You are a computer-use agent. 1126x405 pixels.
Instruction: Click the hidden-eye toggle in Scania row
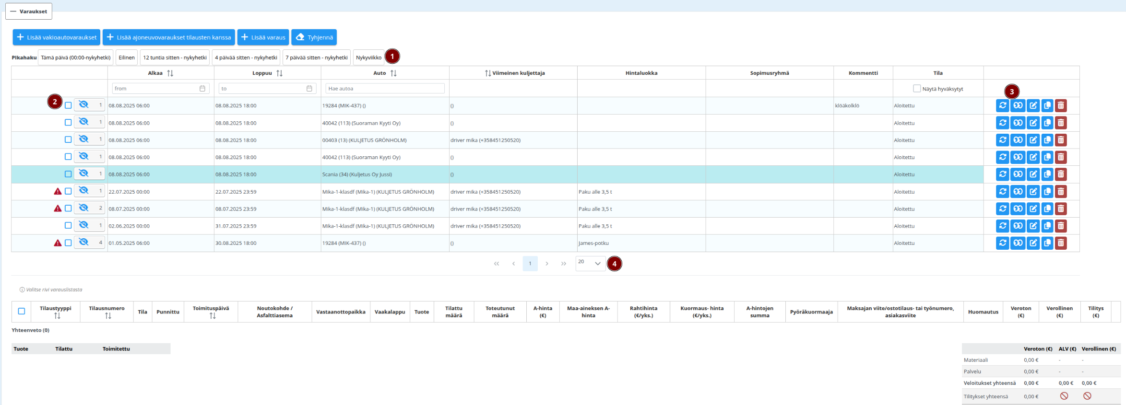pyautogui.click(x=84, y=174)
